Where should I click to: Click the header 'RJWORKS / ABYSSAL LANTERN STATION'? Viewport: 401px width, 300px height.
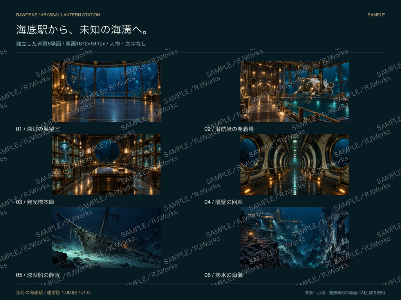tap(58, 15)
